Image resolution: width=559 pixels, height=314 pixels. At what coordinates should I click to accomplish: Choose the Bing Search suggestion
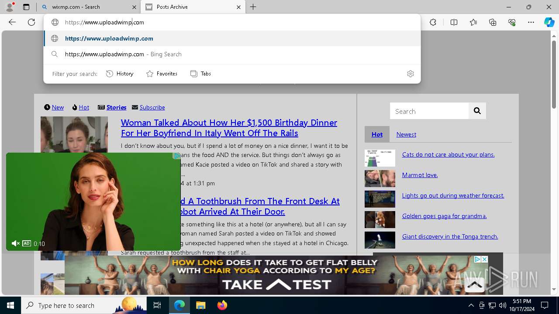(x=232, y=54)
